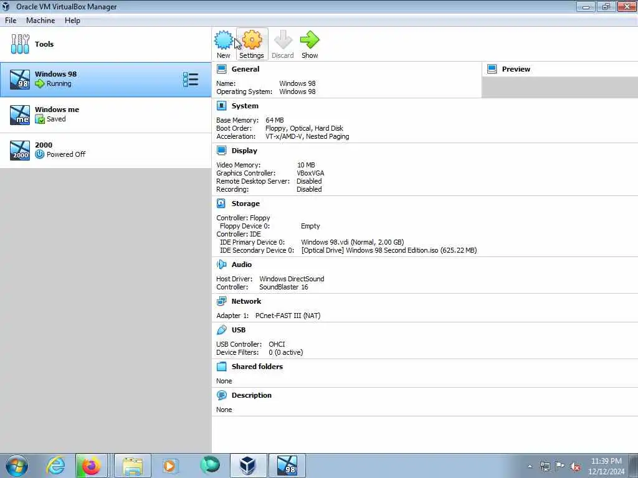Click the Floppy Device 0 Empty value

click(x=310, y=226)
